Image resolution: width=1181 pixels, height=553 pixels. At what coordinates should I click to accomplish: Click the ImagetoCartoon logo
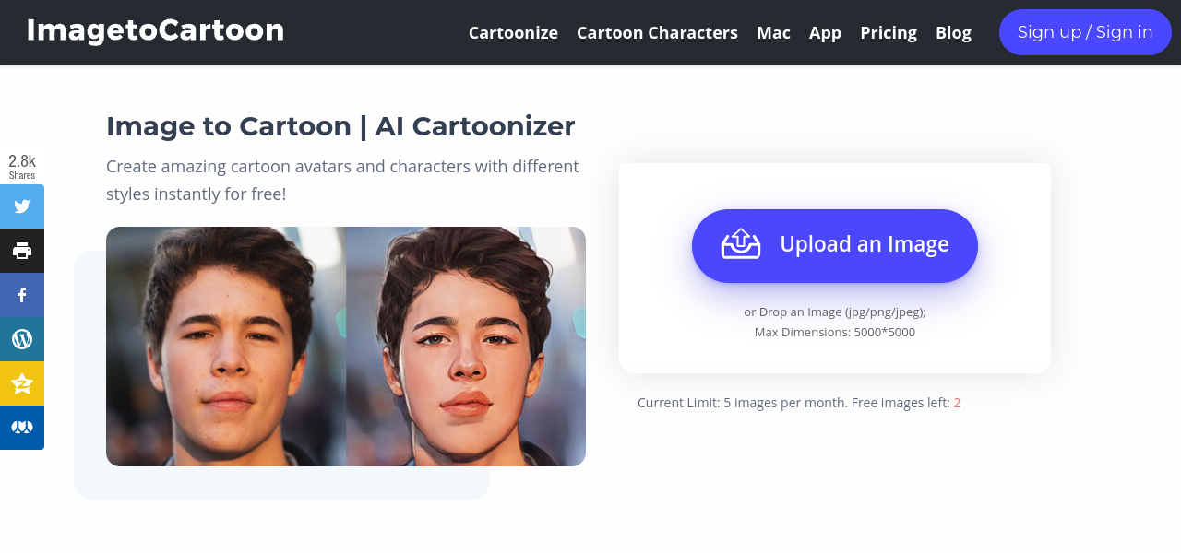pyautogui.click(x=155, y=31)
